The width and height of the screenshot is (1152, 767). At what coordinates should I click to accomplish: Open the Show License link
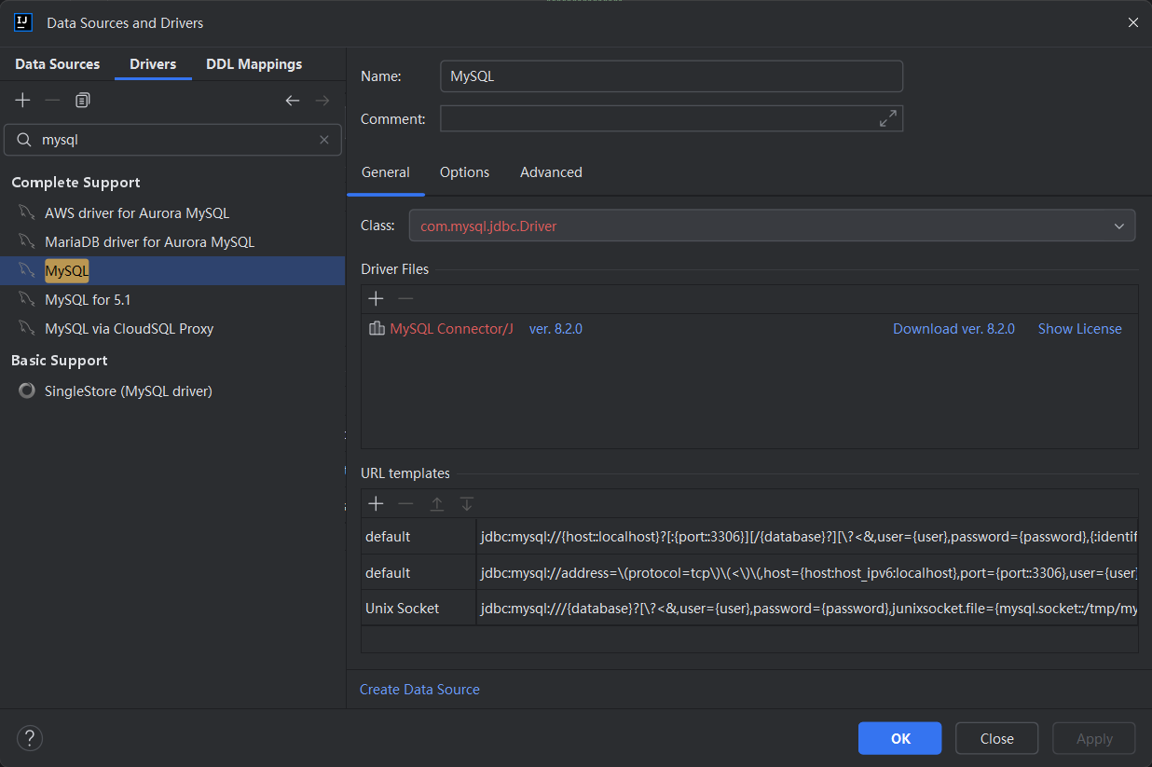click(1080, 328)
